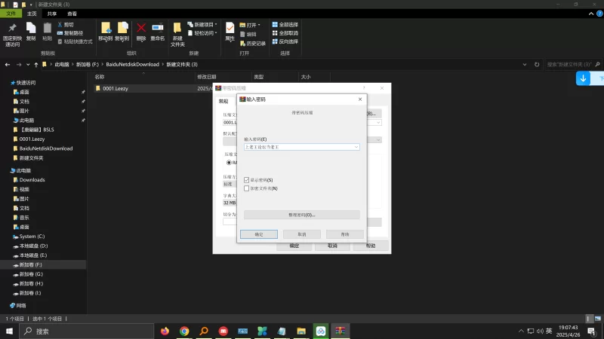Deselect everything with 全部取消

[x=285, y=33]
